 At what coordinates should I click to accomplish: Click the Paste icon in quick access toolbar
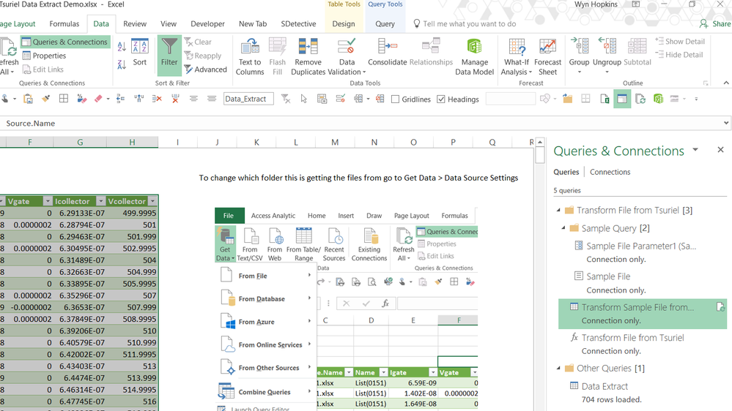[x=28, y=99]
